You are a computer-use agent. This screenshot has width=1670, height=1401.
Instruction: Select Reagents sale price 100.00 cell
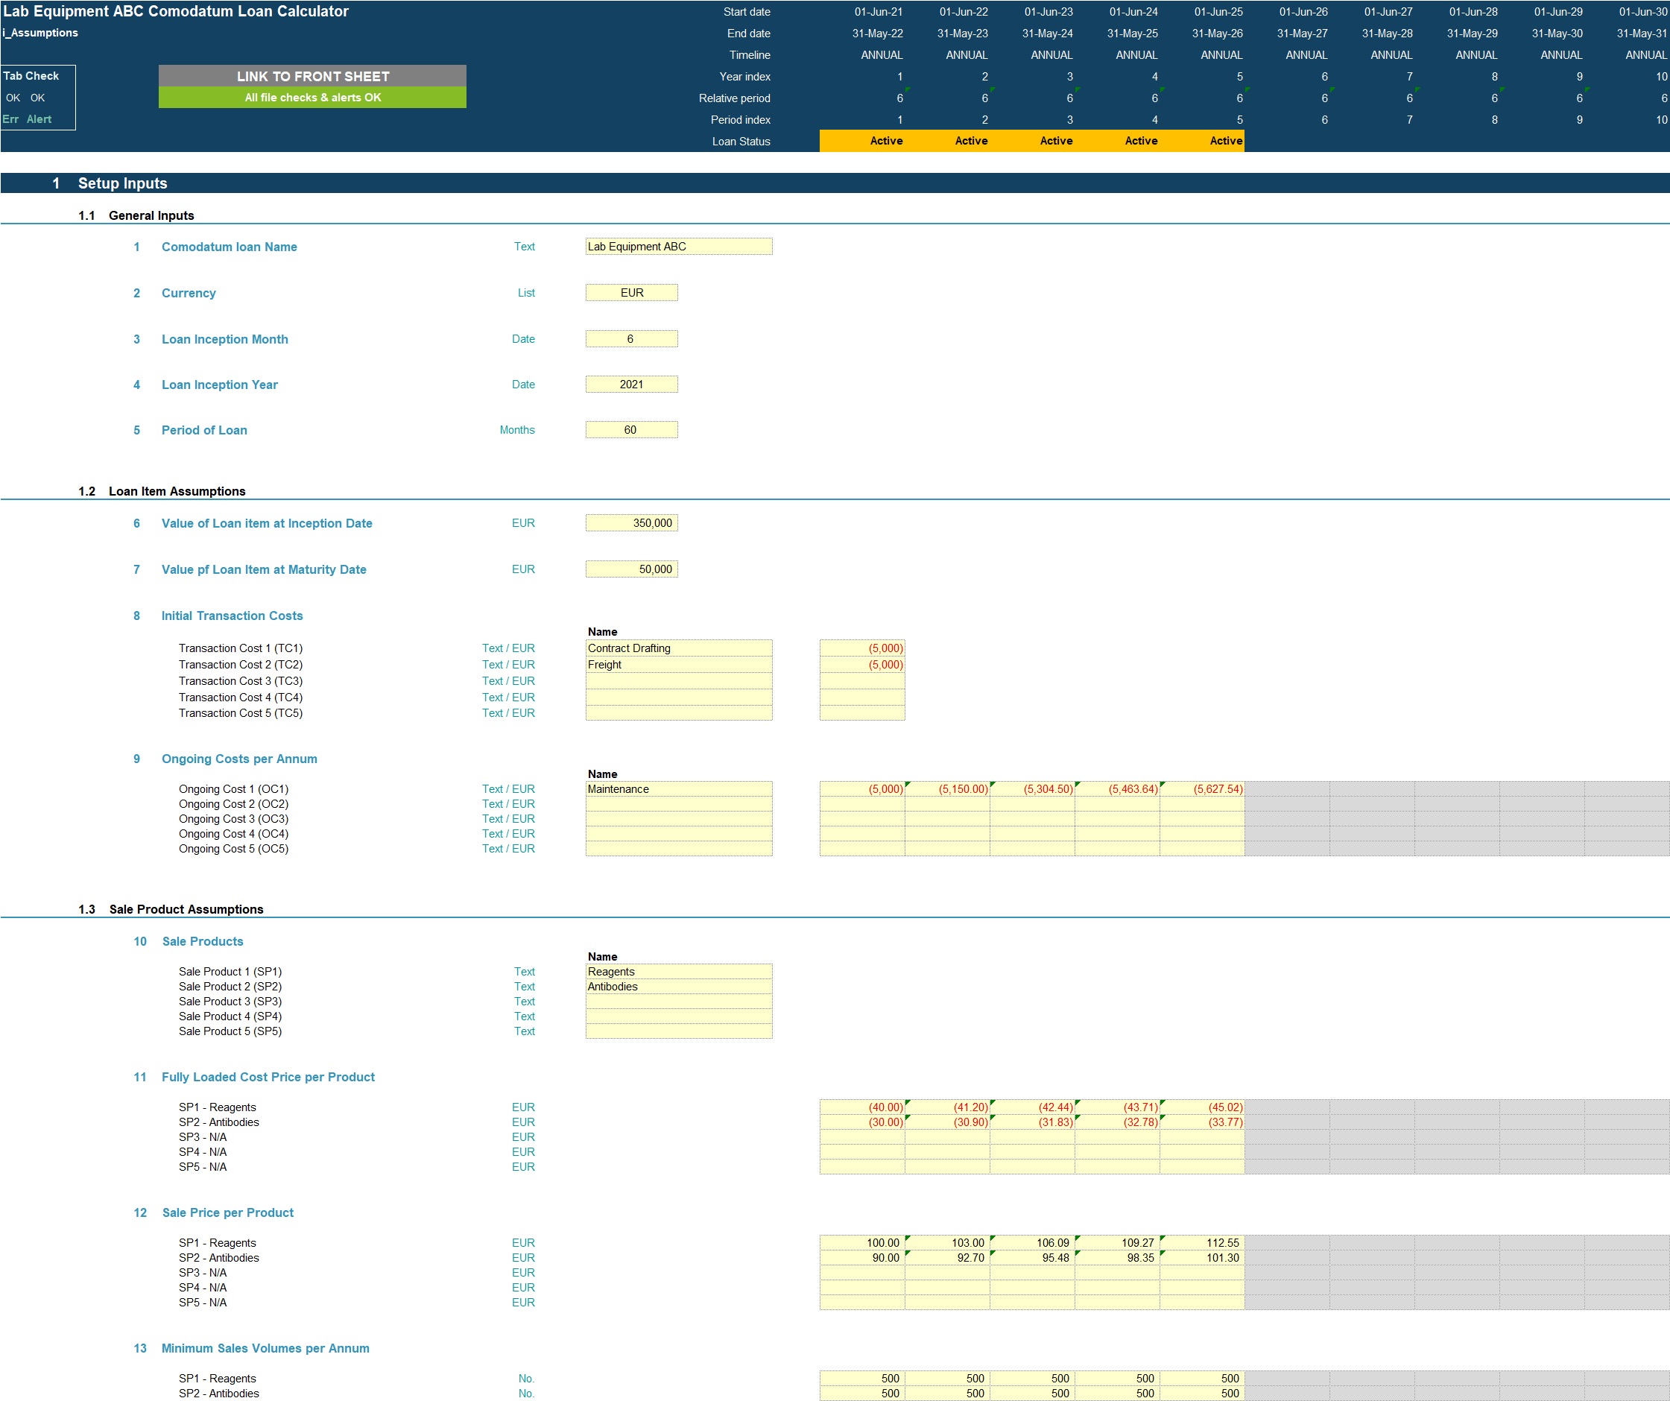862,1243
